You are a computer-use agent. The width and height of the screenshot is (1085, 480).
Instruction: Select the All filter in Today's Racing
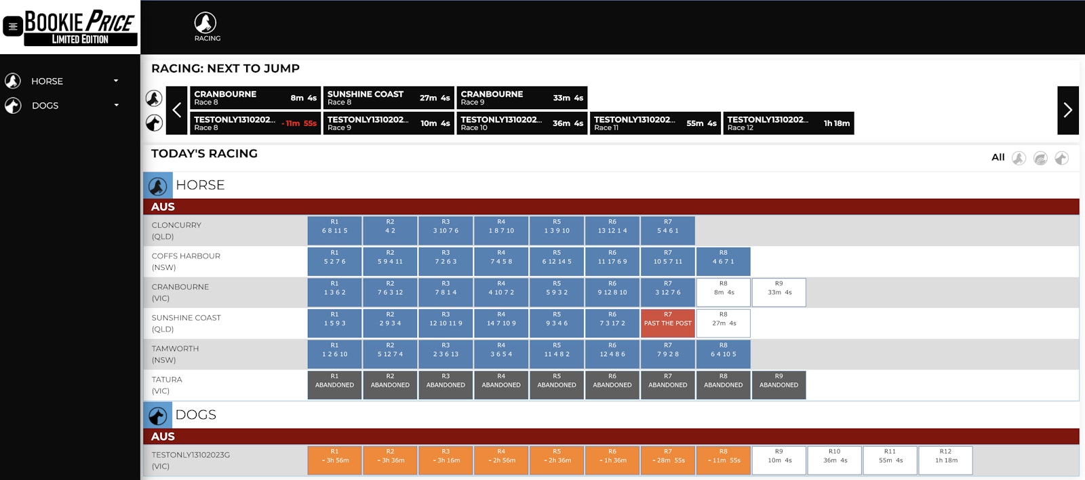pyautogui.click(x=998, y=157)
